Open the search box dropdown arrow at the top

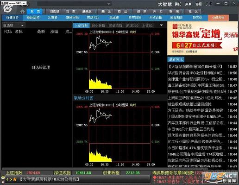(109, 4)
